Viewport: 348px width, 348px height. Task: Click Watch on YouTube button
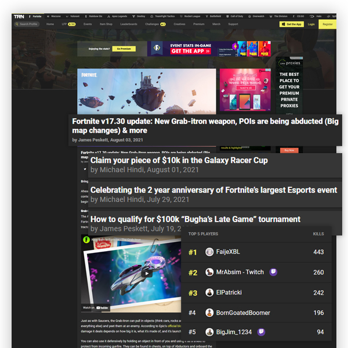[96, 307]
